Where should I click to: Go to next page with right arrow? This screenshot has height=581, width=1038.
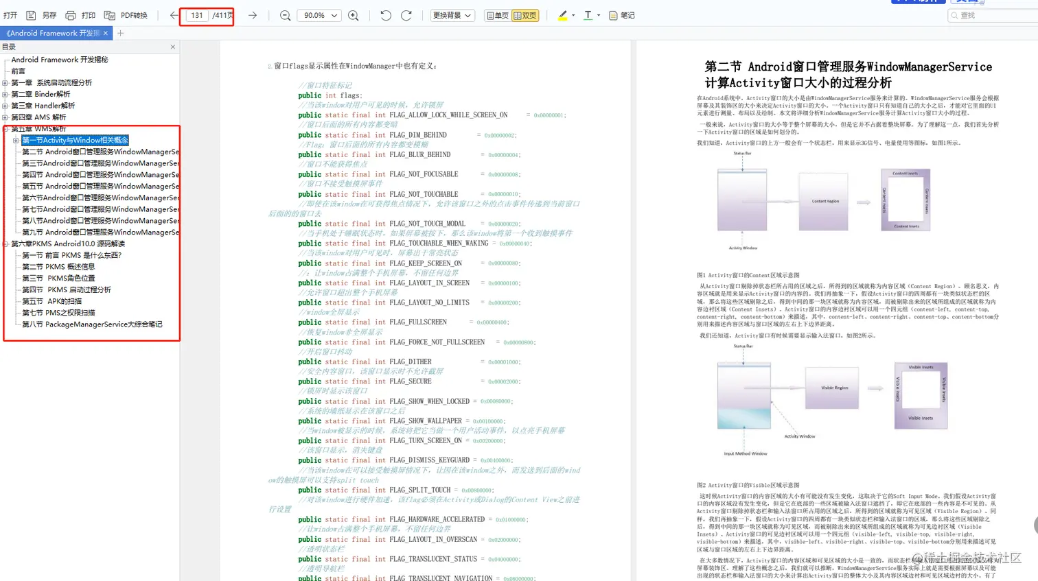(253, 15)
